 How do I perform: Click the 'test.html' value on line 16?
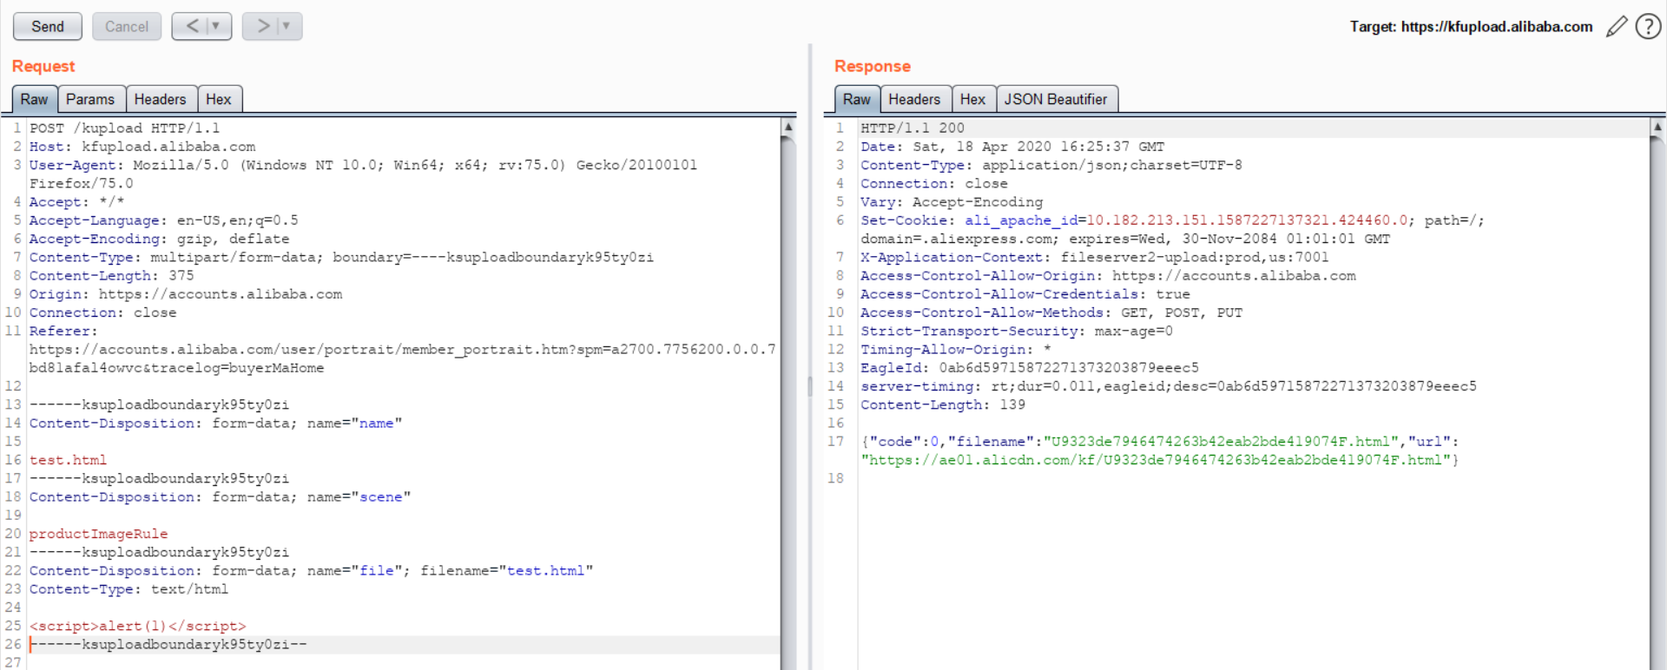point(68,460)
